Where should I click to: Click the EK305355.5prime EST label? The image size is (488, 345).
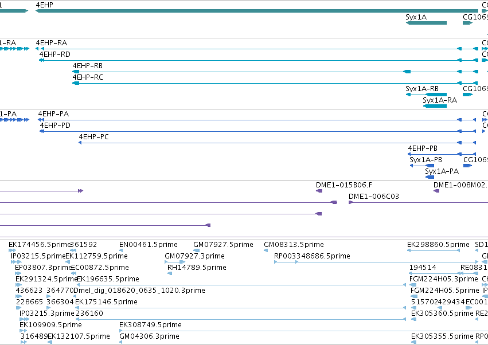[x=442, y=336]
